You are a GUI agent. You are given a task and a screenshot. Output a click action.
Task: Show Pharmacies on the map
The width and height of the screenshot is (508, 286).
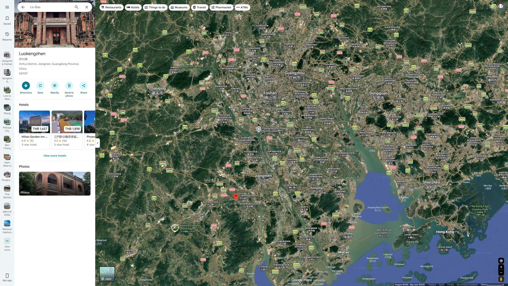221,7
